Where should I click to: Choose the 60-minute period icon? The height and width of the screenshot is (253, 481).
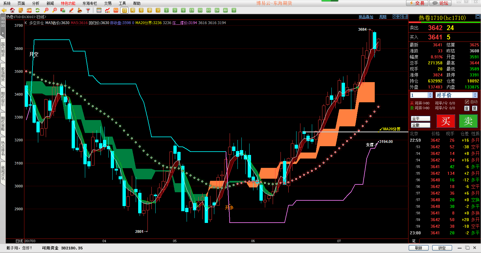208,10
